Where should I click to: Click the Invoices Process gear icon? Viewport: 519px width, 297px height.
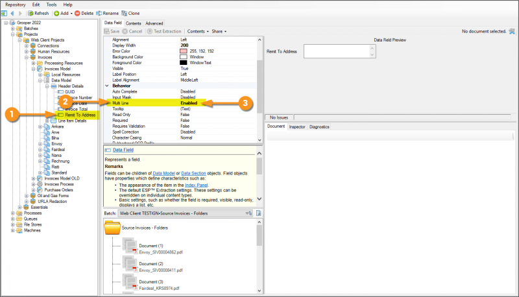pos(40,184)
